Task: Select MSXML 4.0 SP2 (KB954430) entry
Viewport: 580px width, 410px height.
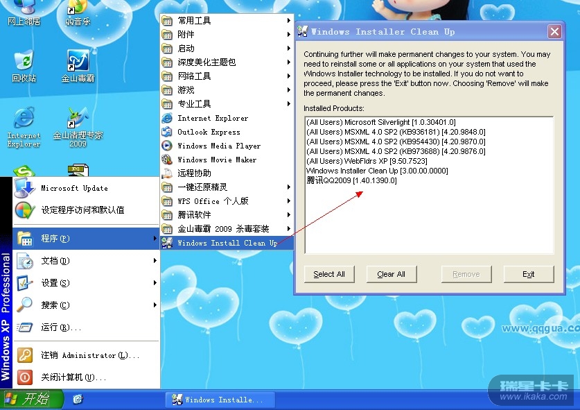Action: [396, 142]
